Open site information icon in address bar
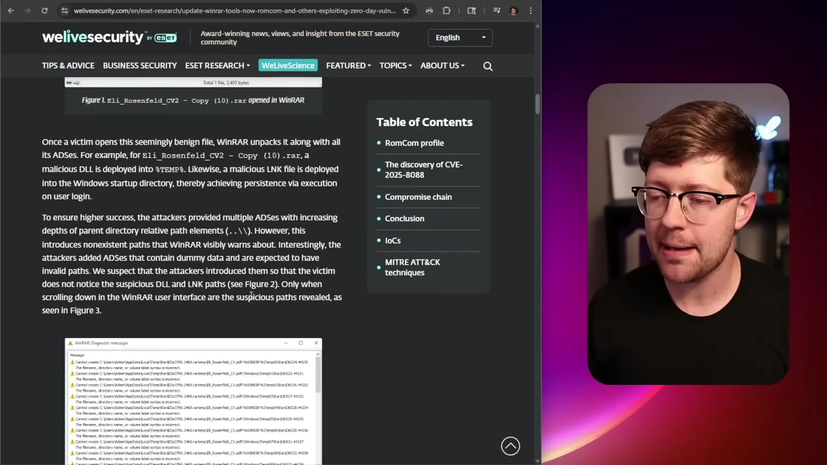 [65, 11]
